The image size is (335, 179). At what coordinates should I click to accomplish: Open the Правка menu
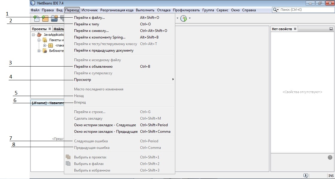(48, 10)
